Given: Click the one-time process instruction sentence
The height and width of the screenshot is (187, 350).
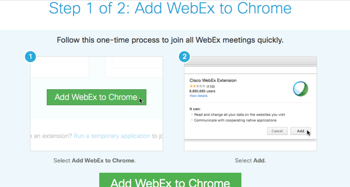Looking at the screenshot, I should point(170,40).
